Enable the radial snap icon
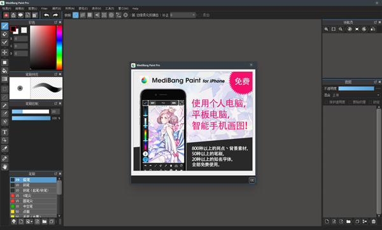The height and width of the screenshot is (230, 382). (x=104, y=15)
